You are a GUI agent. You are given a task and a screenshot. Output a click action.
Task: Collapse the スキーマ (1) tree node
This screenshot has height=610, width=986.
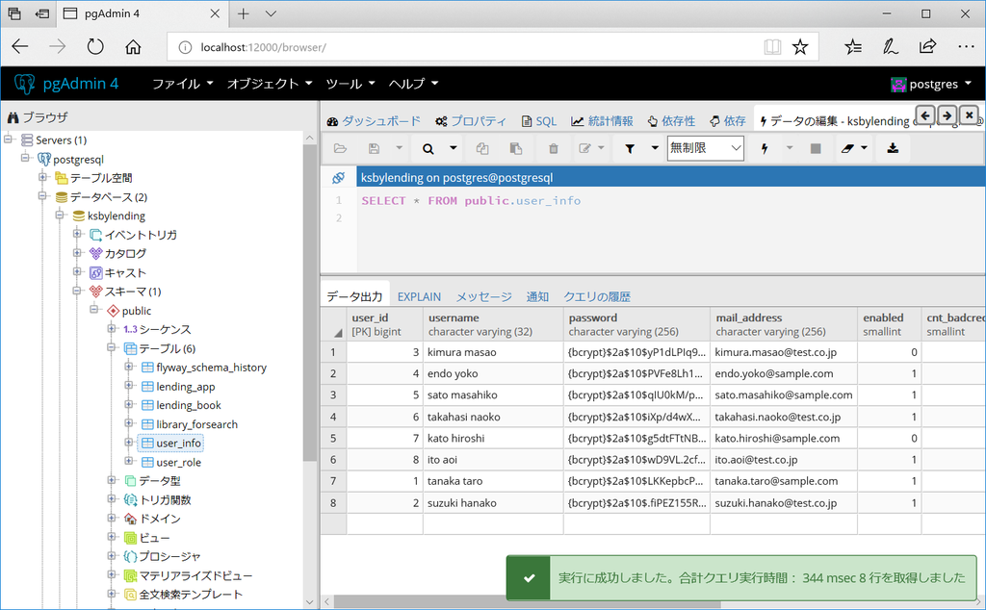77,291
